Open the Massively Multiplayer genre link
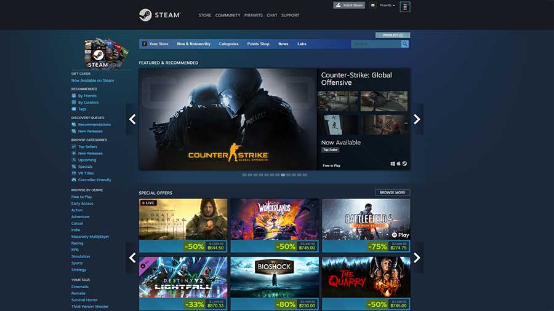The image size is (554, 311). [x=90, y=237]
